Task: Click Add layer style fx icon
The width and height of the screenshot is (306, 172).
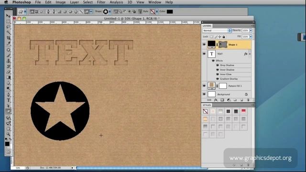Action: tap(216, 100)
